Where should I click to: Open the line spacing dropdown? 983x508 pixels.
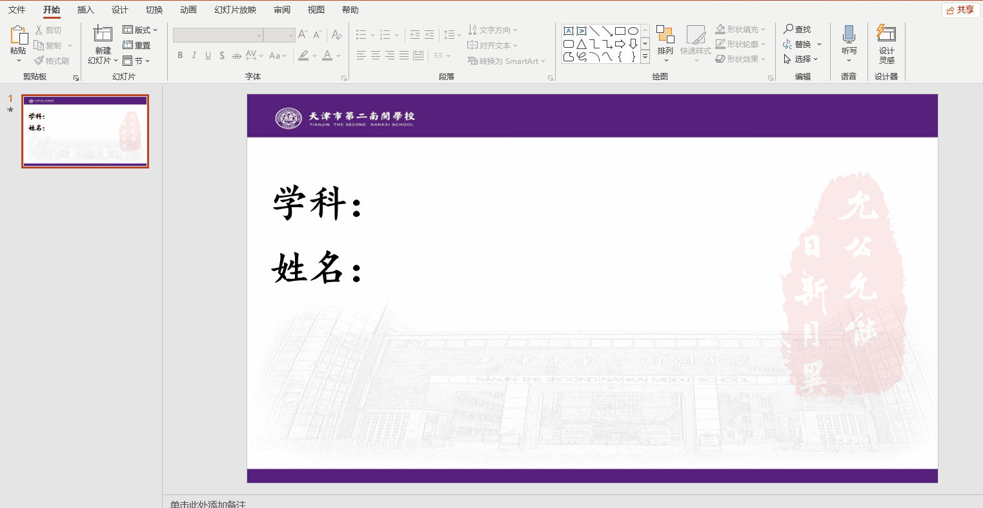tap(452, 35)
